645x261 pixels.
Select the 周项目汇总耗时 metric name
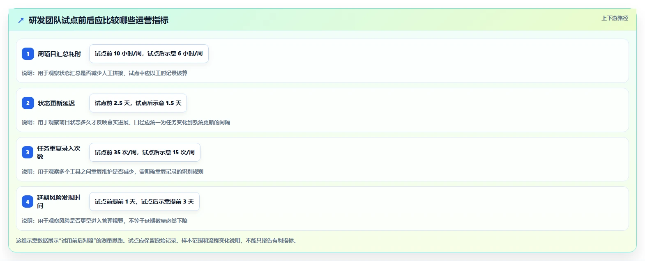click(59, 54)
